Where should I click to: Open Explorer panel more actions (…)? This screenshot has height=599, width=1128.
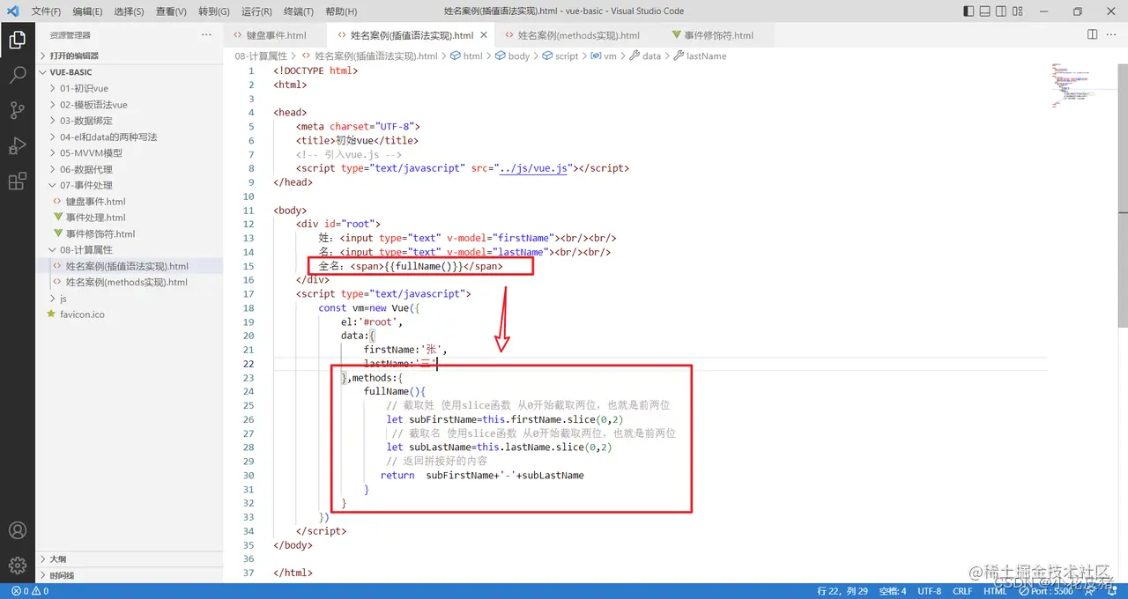[206, 35]
